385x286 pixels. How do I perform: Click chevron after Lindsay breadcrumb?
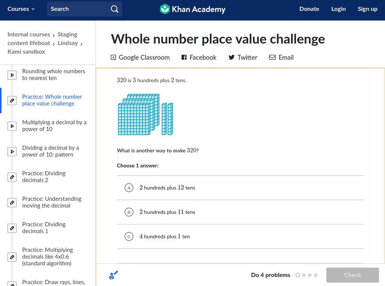(81, 44)
